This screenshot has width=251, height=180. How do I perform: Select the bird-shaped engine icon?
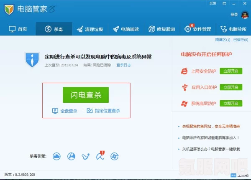(86, 156)
